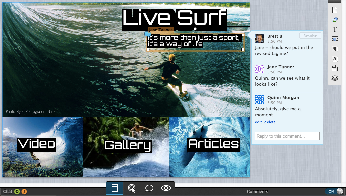
Task: Open the paragraph styles panel icon
Action: point(335,49)
